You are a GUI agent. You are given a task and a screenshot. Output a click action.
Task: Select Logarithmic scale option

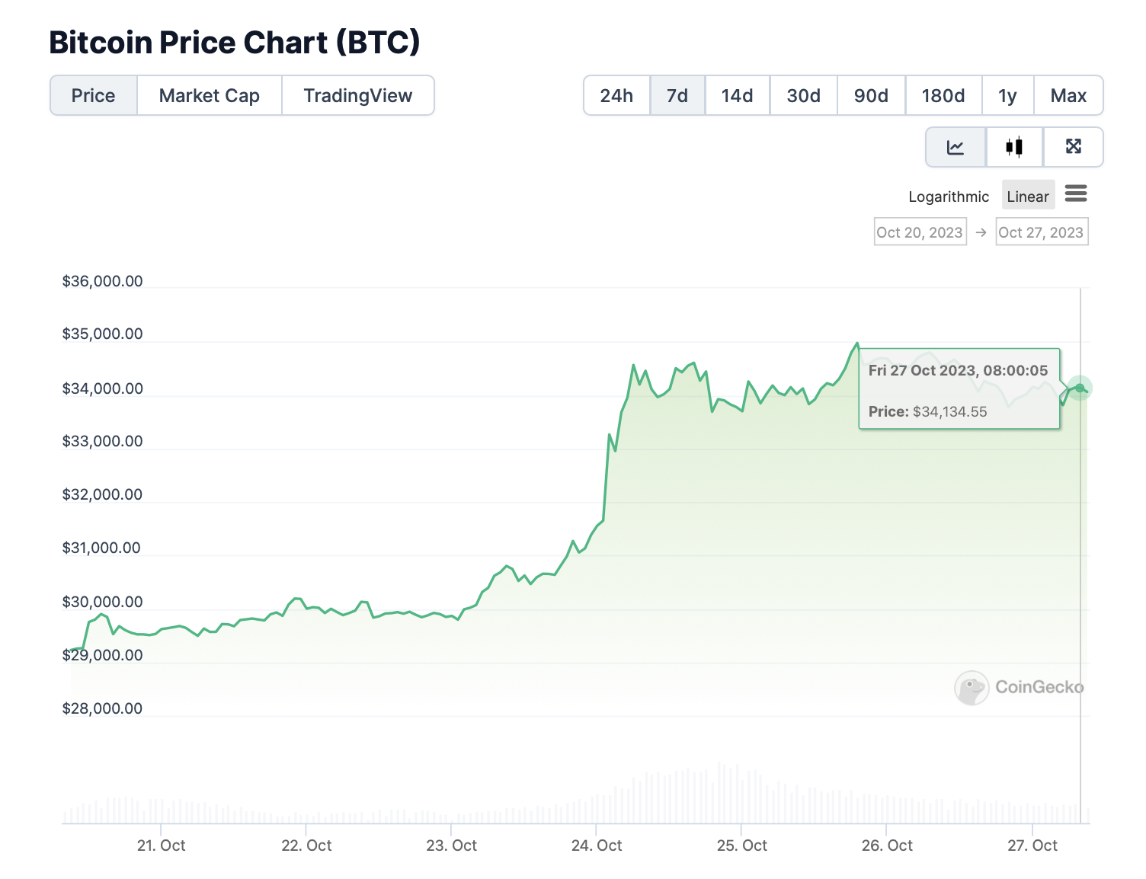pyautogui.click(x=948, y=197)
